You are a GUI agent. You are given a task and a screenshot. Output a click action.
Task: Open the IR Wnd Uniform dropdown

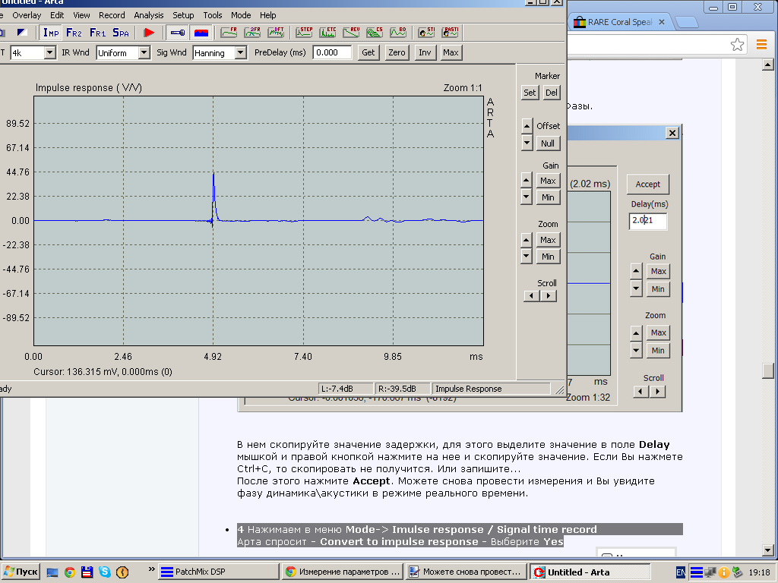tap(144, 52)
